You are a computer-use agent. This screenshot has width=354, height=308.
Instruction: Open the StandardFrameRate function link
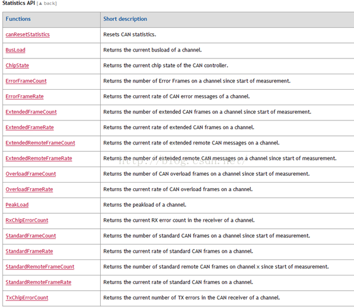pyautogui.click(x=29, y=251)
